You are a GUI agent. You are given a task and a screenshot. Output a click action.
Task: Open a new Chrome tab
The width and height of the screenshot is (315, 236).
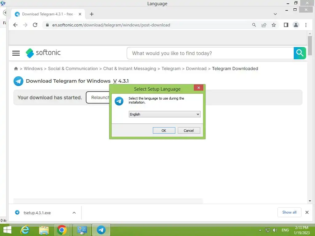pyautogui.click(x=92, y=14)
